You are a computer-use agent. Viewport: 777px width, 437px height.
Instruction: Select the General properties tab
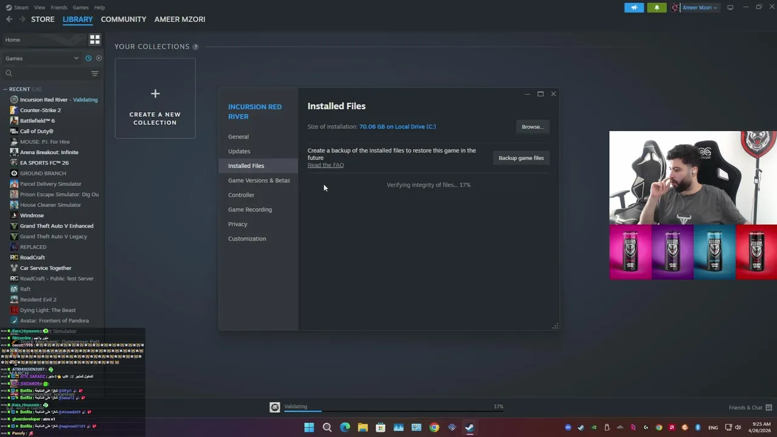click(x=259, y=137)
